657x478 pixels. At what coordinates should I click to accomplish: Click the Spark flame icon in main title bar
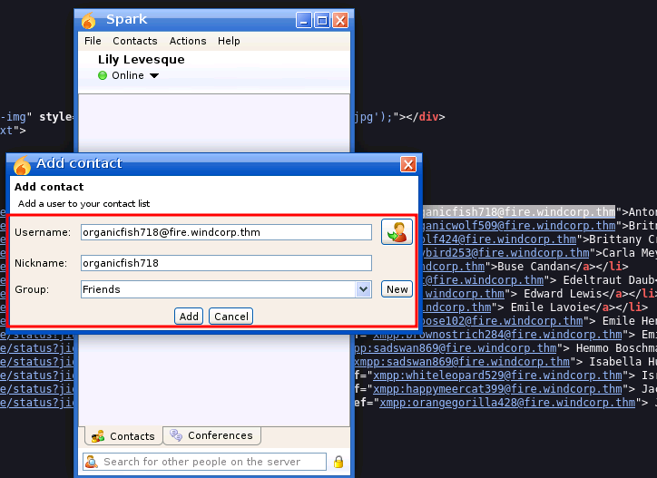click(x=88, y=20)
